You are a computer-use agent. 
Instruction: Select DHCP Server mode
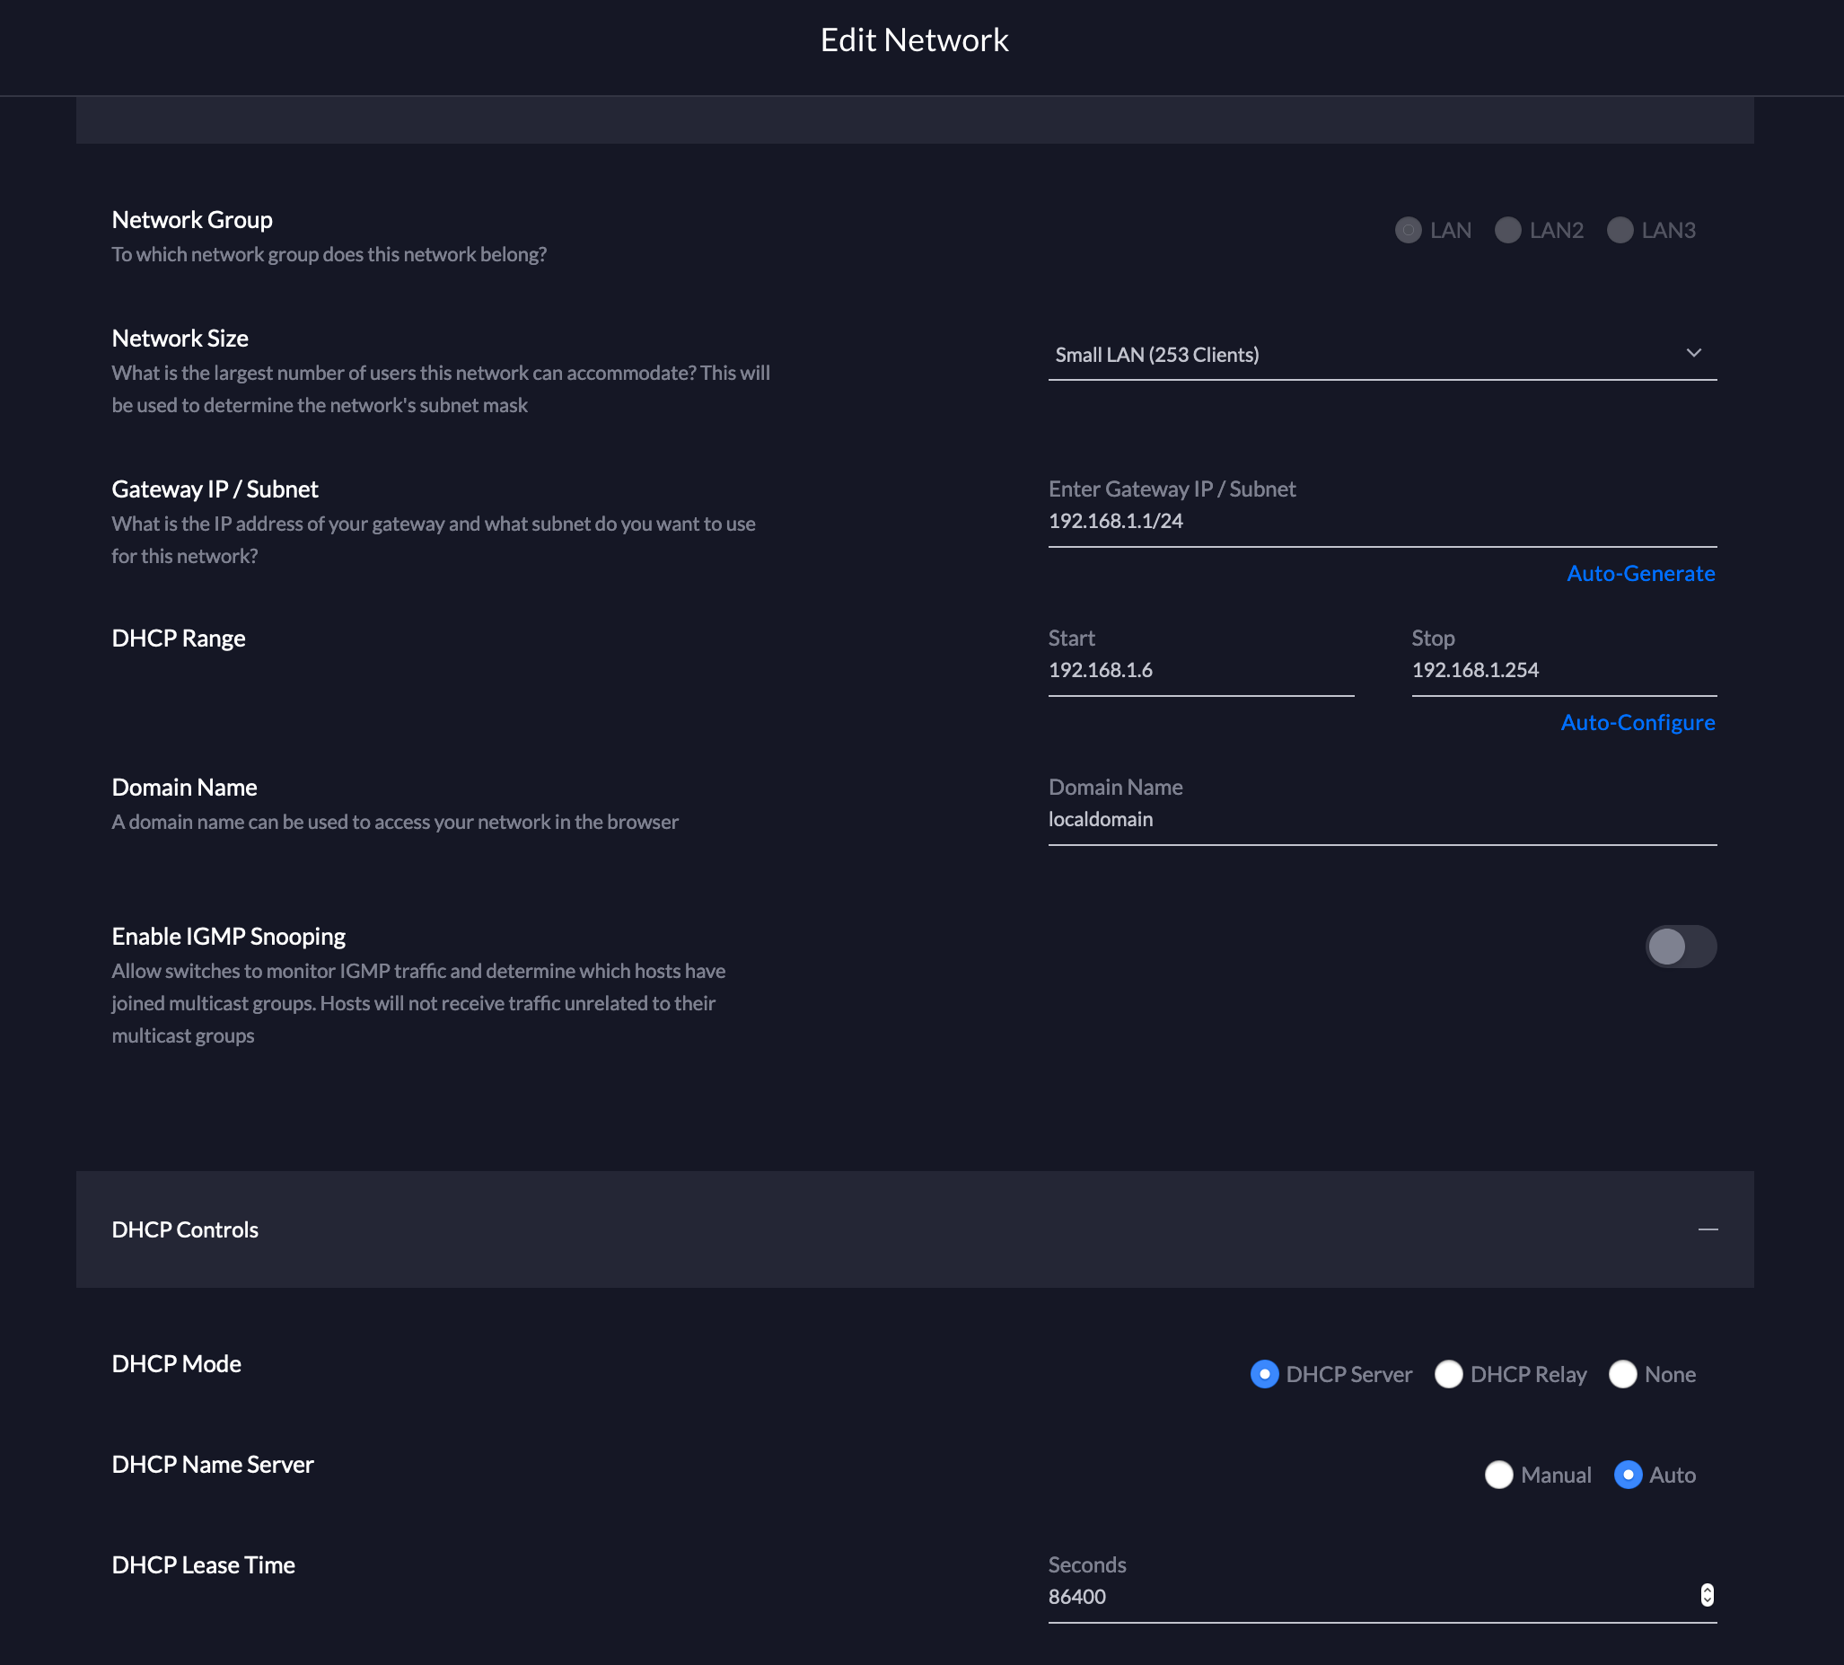[1264, 1374]
